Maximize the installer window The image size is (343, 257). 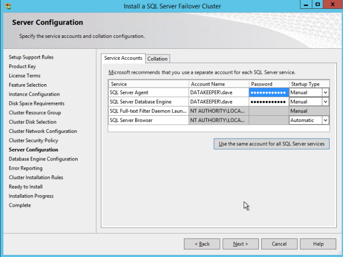click(318, 5)
